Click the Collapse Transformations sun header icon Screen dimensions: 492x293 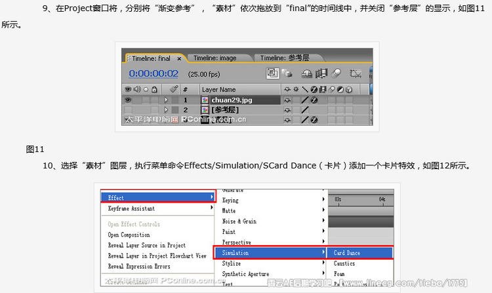tap(296, 90)
